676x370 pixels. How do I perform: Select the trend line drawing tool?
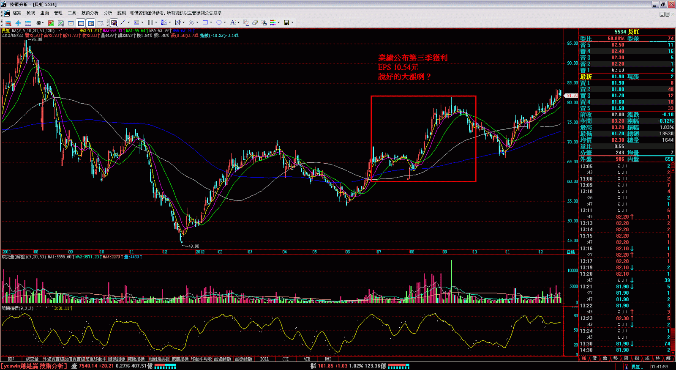pos(123,23)
